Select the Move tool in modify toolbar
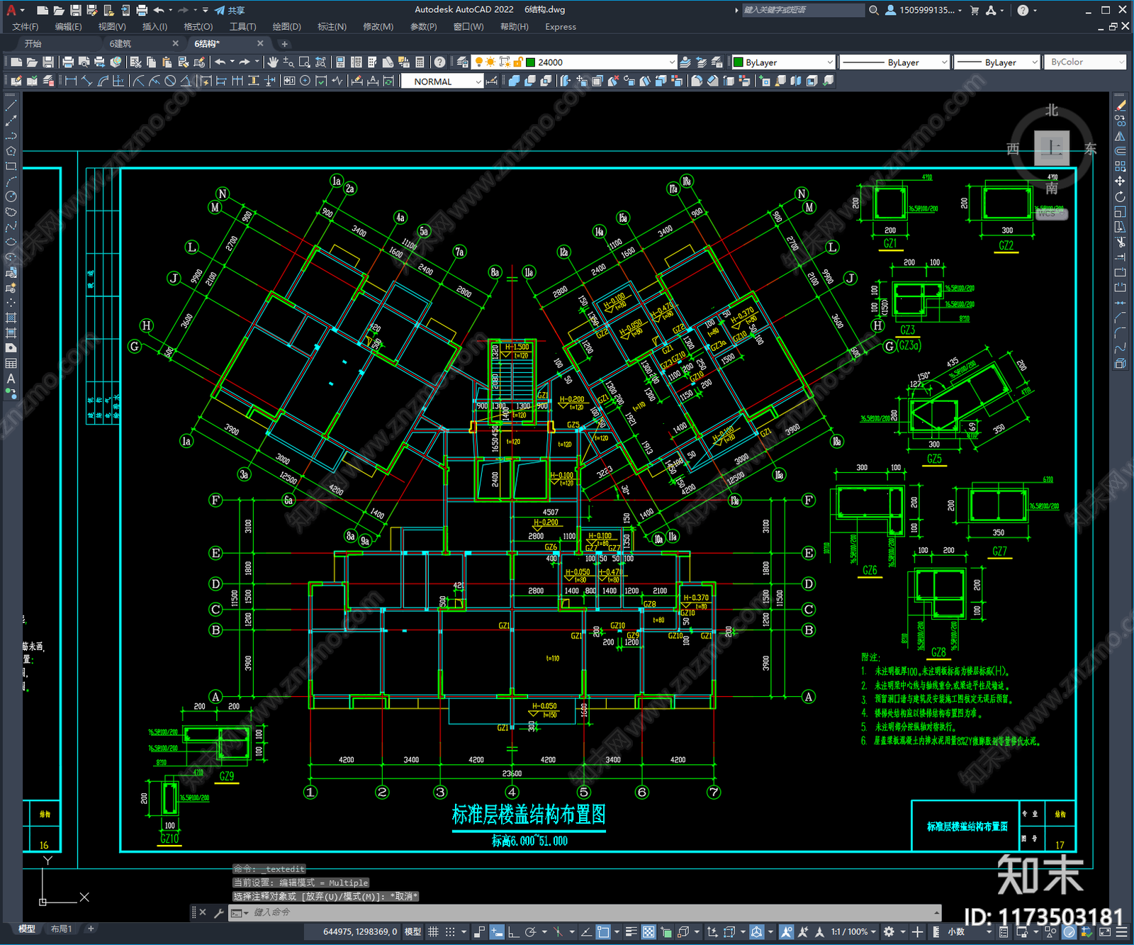 pos(1120,181)
